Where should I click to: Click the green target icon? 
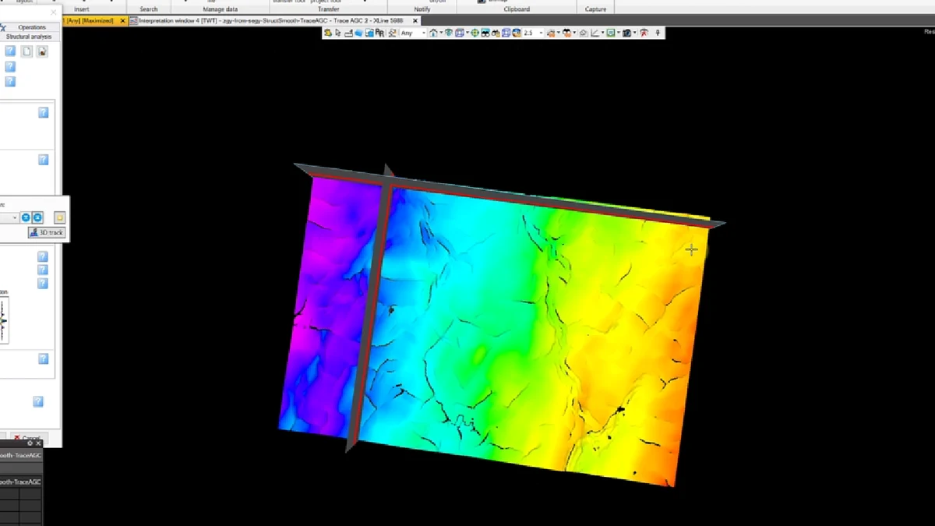475,33
